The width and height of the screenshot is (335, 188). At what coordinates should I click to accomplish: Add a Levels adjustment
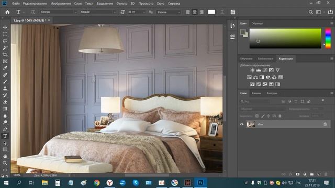pyautogui.click(x=259, y=70)
